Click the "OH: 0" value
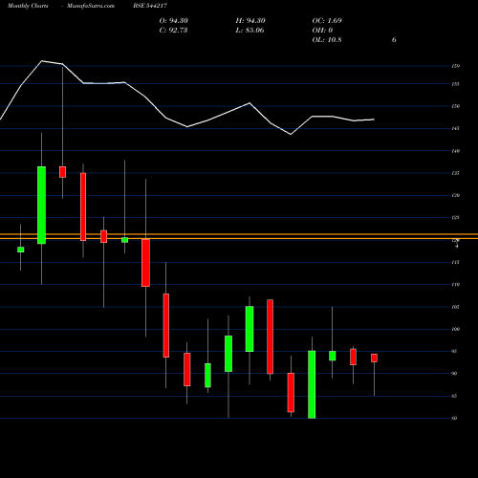478x478 pixels. (322, 31)
